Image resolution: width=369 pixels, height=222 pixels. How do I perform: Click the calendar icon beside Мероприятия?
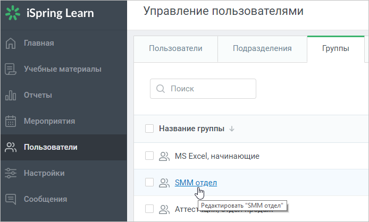click(11, 121)
